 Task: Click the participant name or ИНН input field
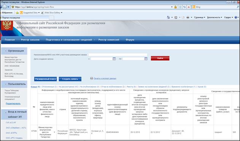[118, 55]
